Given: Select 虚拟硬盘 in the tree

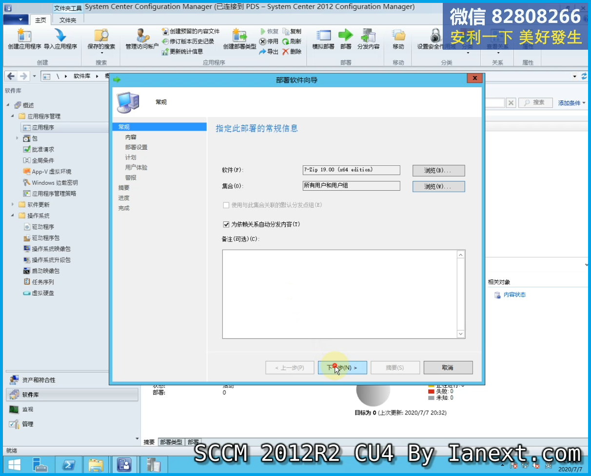Looking at the screenshot, I should (x=39, y=293).
